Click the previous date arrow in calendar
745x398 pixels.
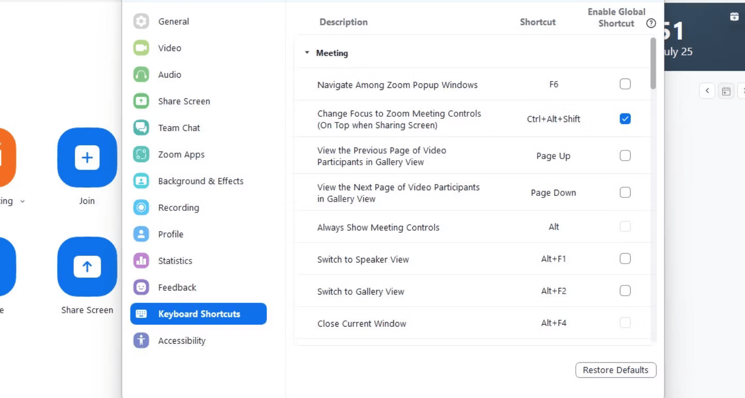tap(707, 91)
